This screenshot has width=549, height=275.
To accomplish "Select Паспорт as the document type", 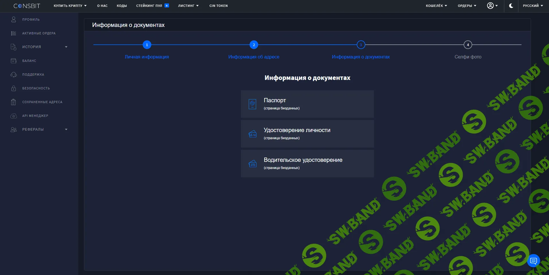I will 307,104.
